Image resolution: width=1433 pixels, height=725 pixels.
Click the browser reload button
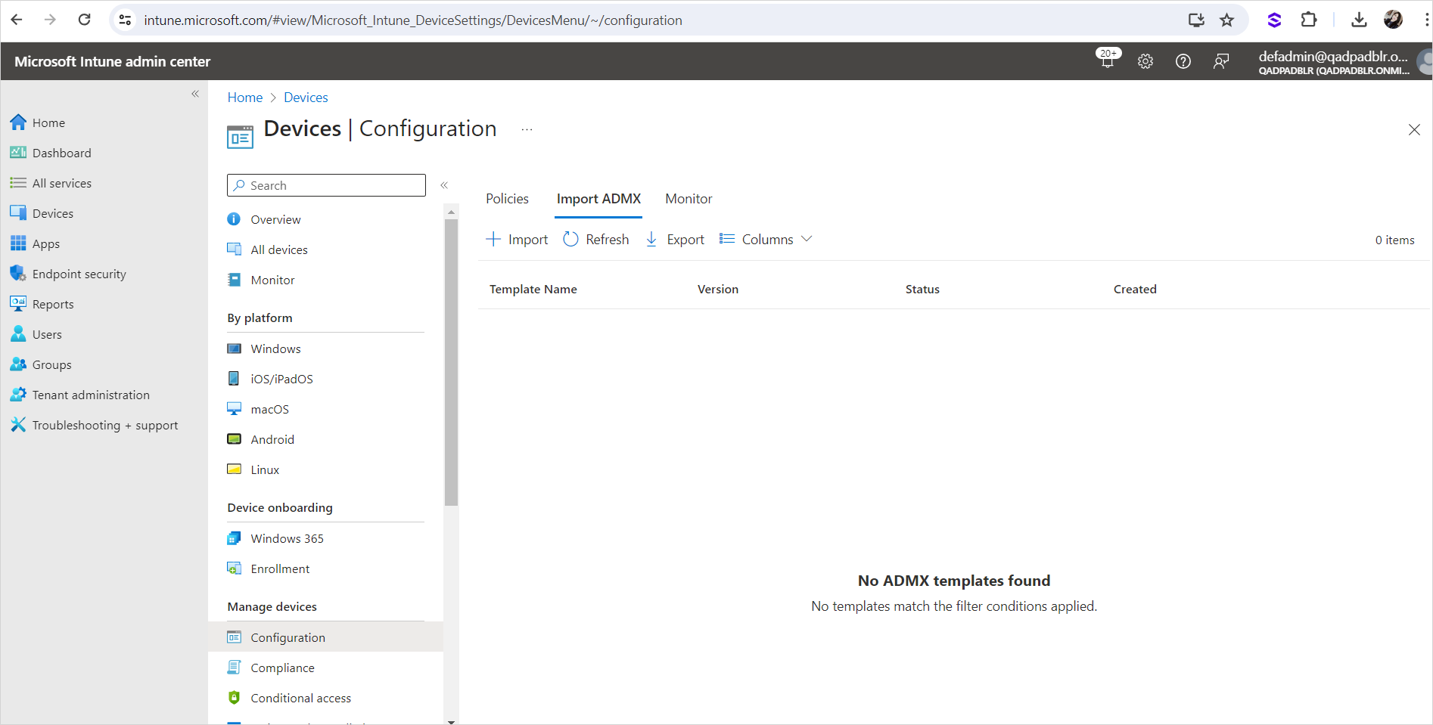click(x=85, y=20)
